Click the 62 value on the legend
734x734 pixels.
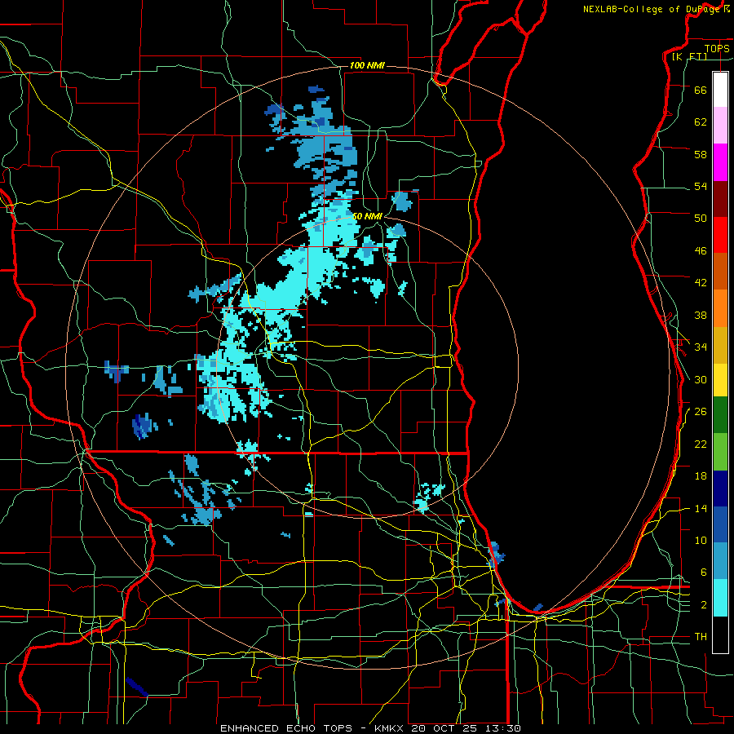pyautogui.click(x=701, y=122)
